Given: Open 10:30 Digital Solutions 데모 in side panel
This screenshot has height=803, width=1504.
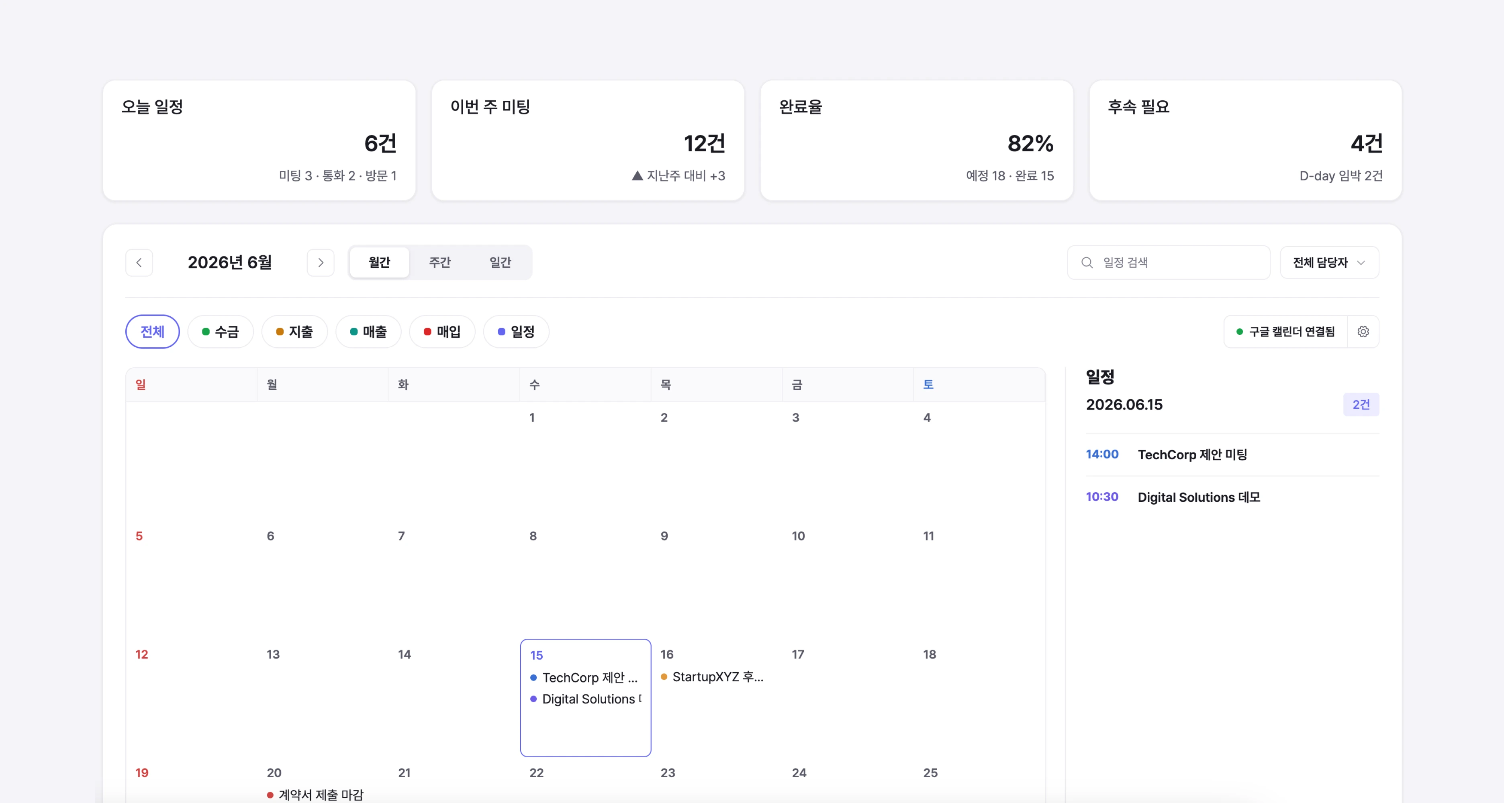Looking at the screenshot, I should coord(1232,497).
